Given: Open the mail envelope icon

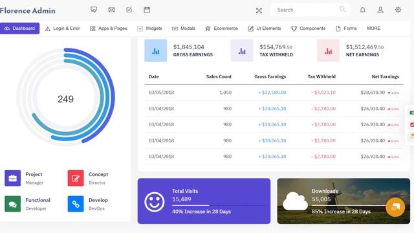Looking at the screenshot, I should [111, 10].
